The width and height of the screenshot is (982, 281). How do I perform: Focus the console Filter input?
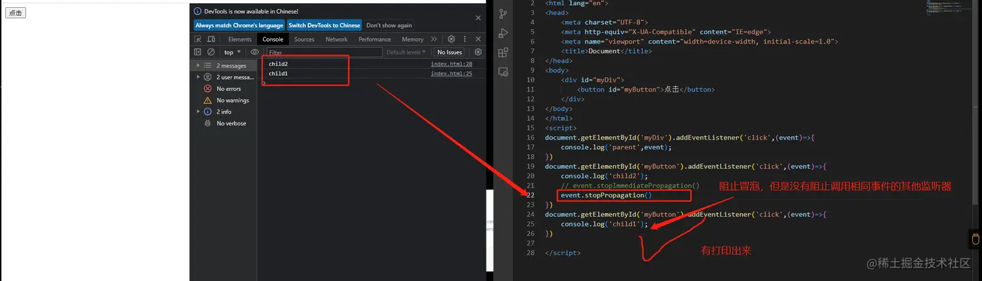click(x=324, y=52)
